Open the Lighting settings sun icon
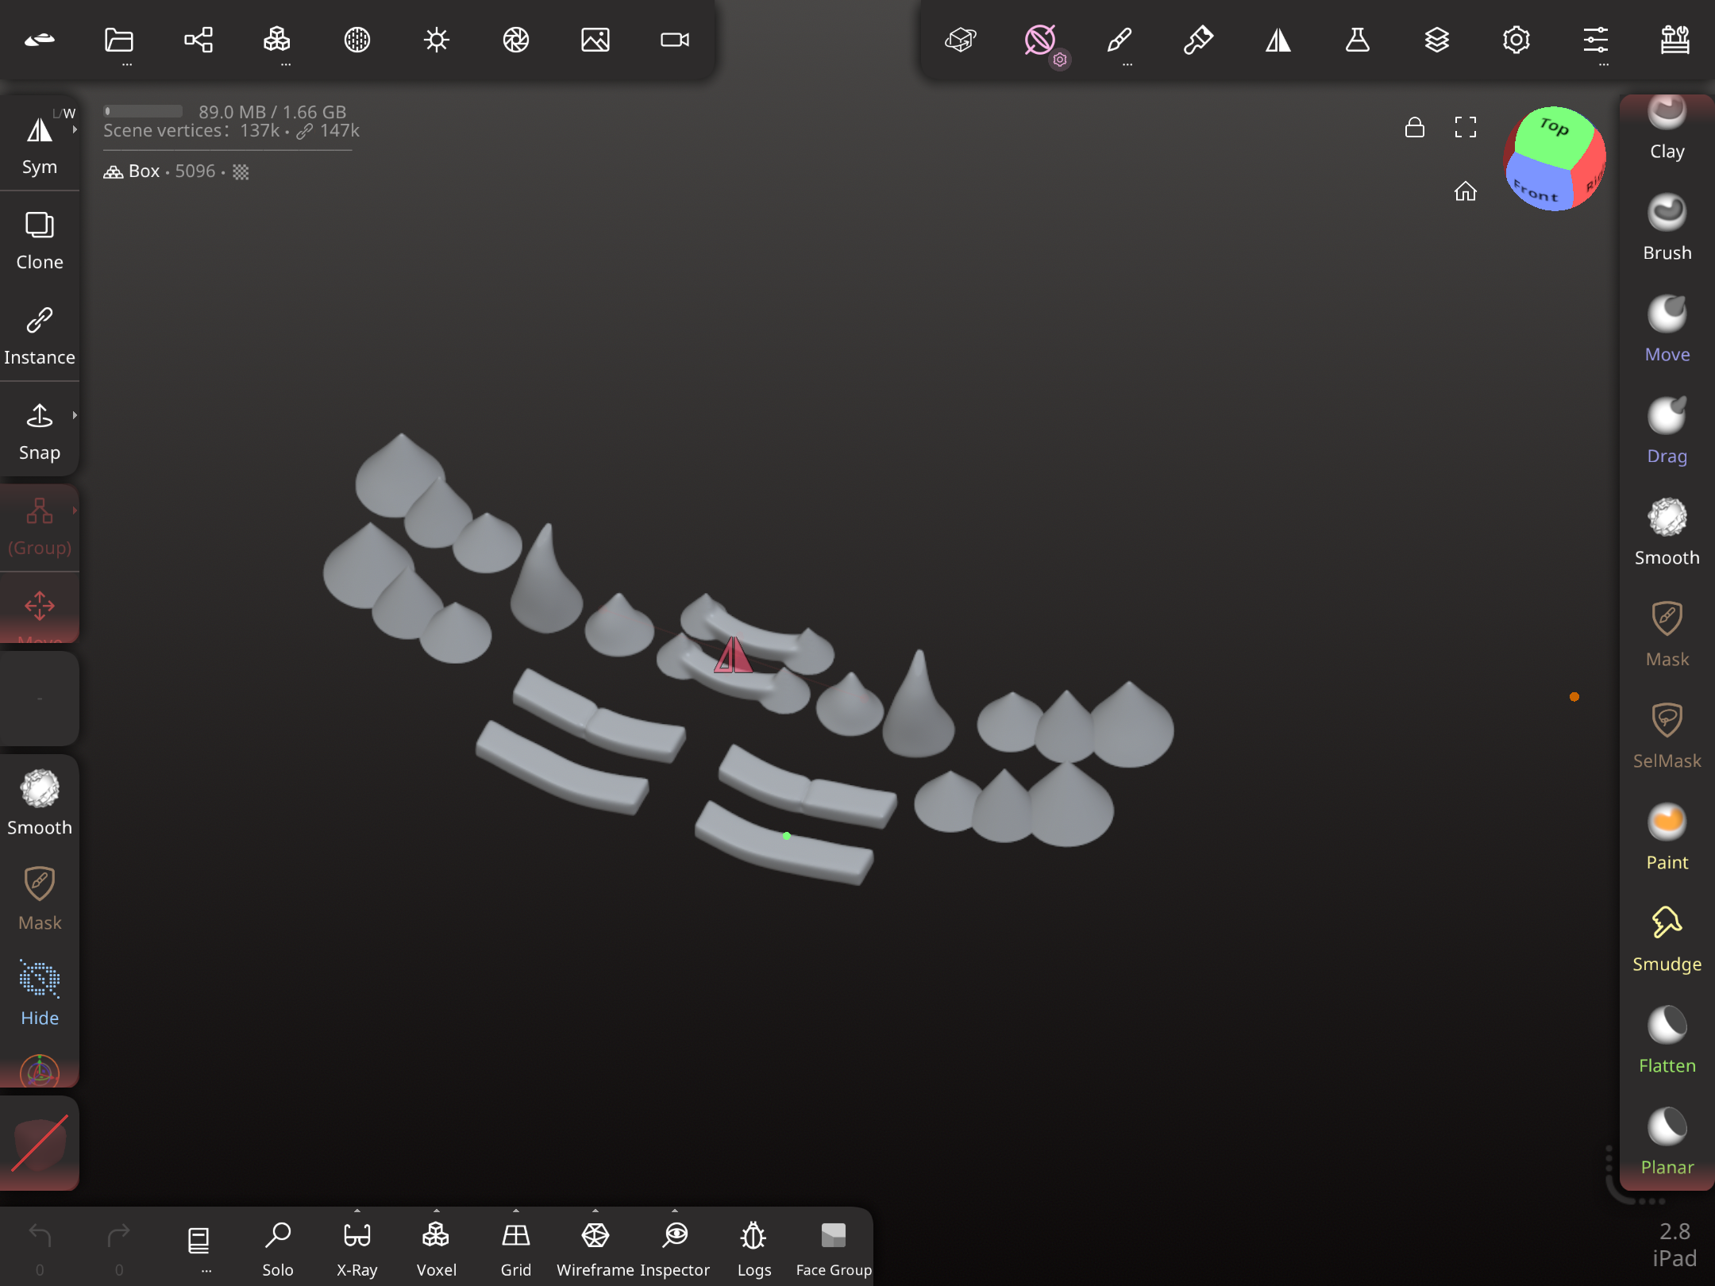The image size is (1715, 1286). pos(437,40)
